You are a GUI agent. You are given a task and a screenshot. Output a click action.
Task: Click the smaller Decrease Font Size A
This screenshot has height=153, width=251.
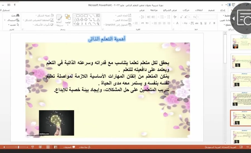coord(181,17)
